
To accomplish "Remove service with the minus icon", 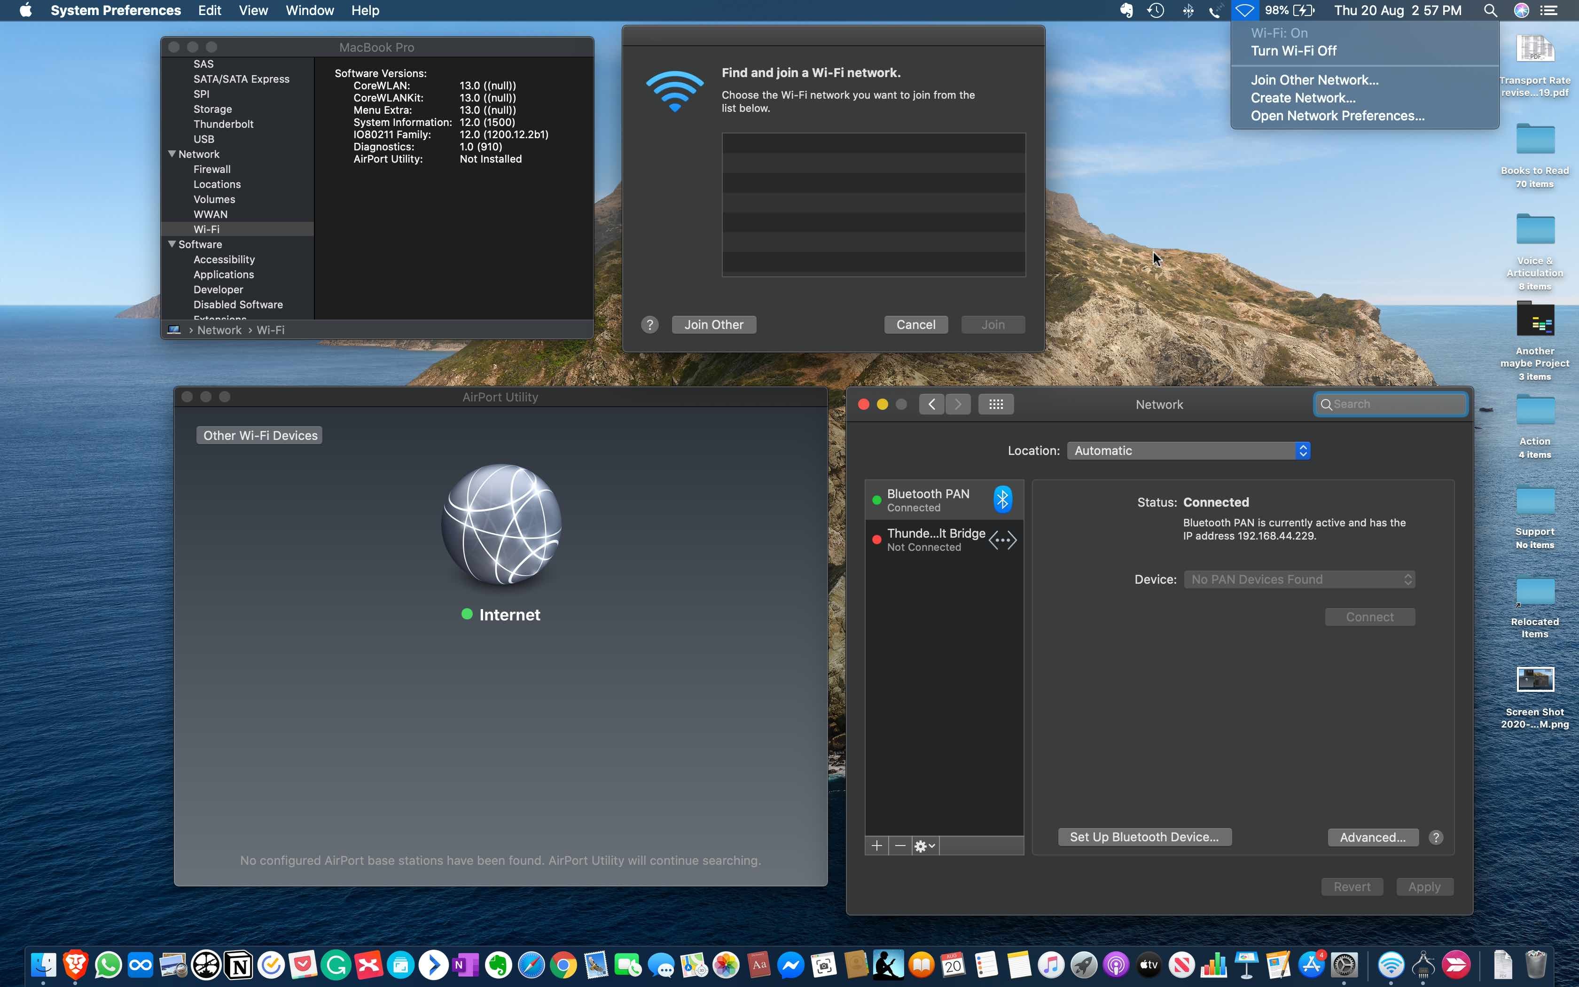I will [x=900, y=846].
